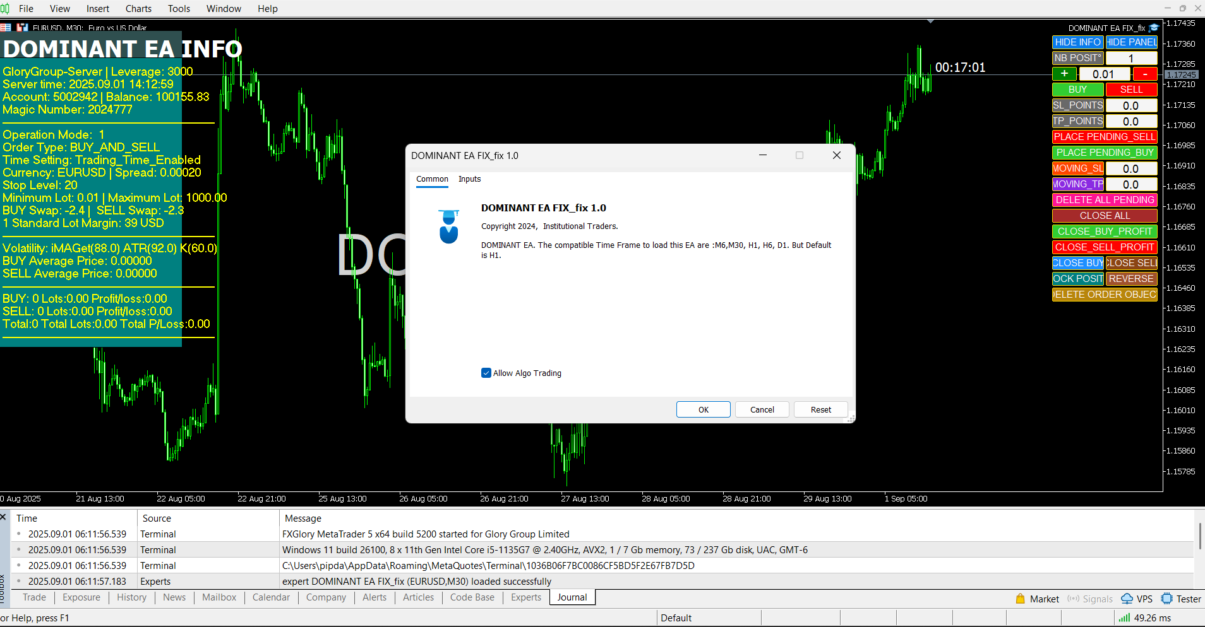Click Cancel in the EA dialog

point(762,409)
